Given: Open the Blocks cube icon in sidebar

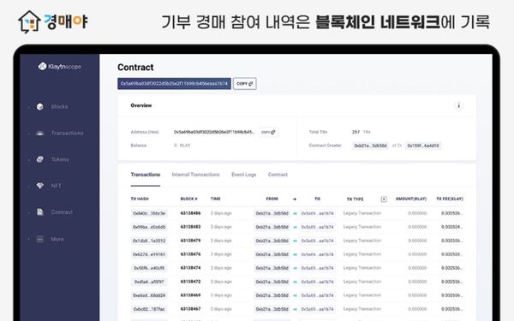Looking at the screenshot, I should click(x=40, y=107).
